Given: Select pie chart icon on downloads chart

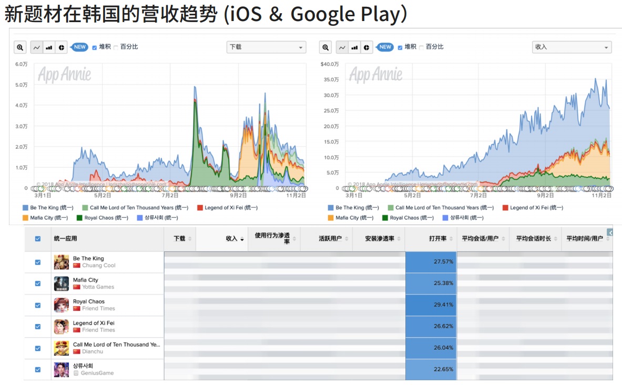Looking at the screenshot, I should click(61, 47).
